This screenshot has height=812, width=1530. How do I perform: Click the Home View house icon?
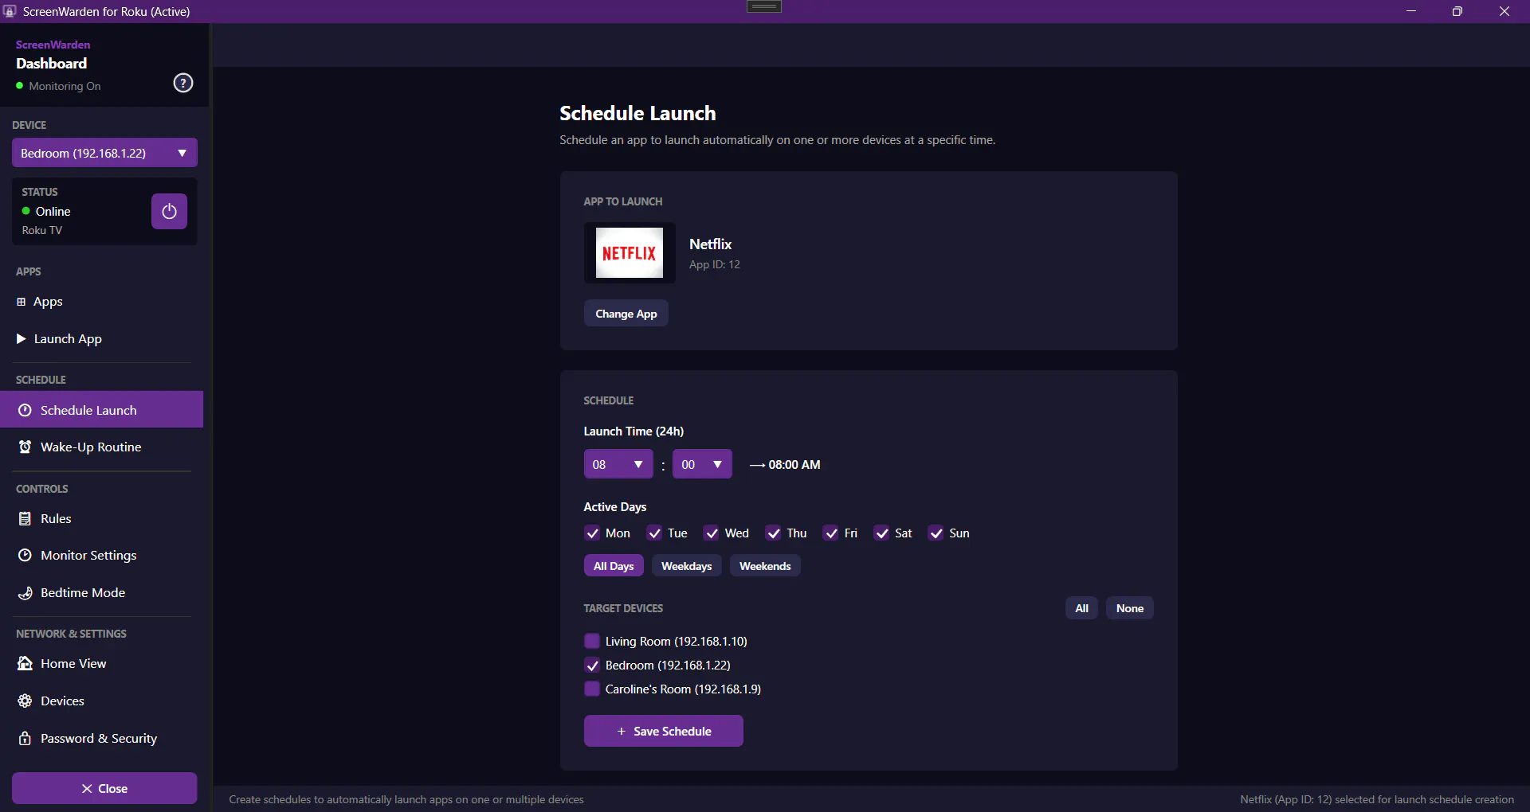25,663
